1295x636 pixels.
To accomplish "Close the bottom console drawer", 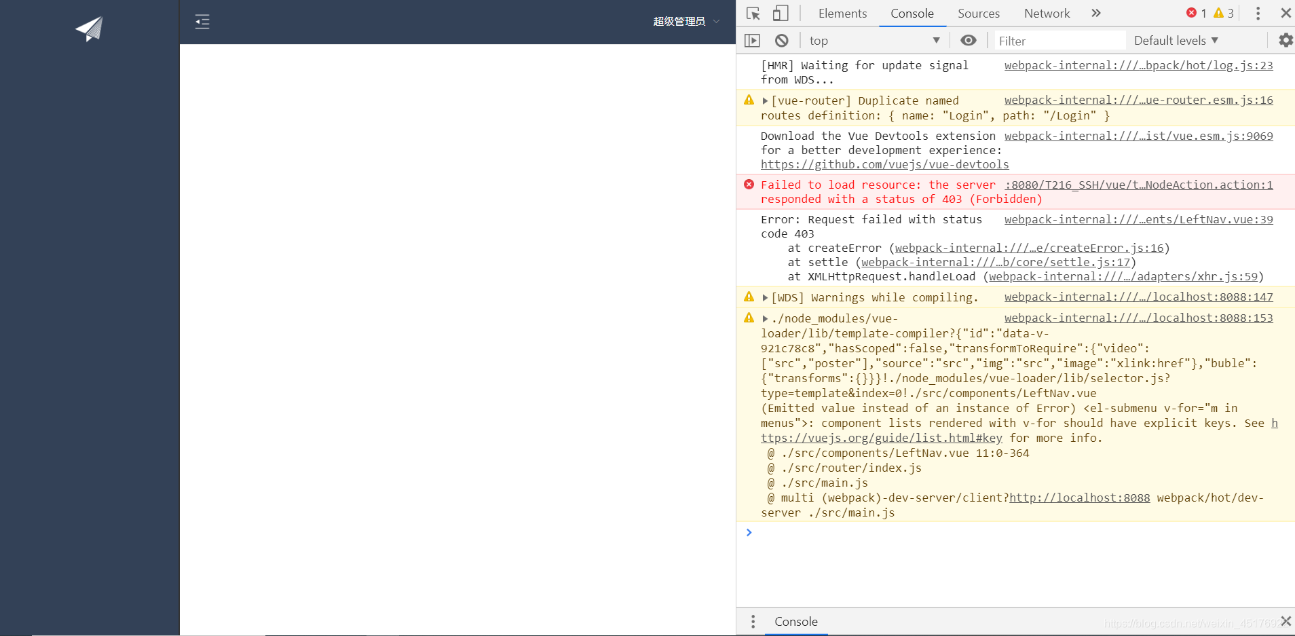I will (1285, 621).
